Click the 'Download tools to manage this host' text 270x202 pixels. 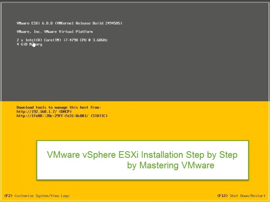coord(59,107)
